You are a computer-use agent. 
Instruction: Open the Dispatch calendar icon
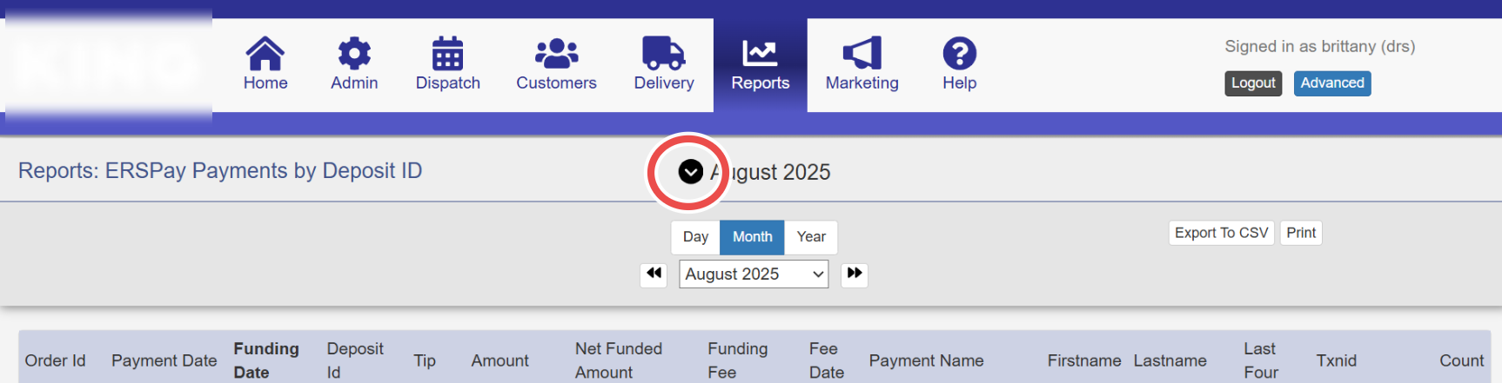point(447,53)
